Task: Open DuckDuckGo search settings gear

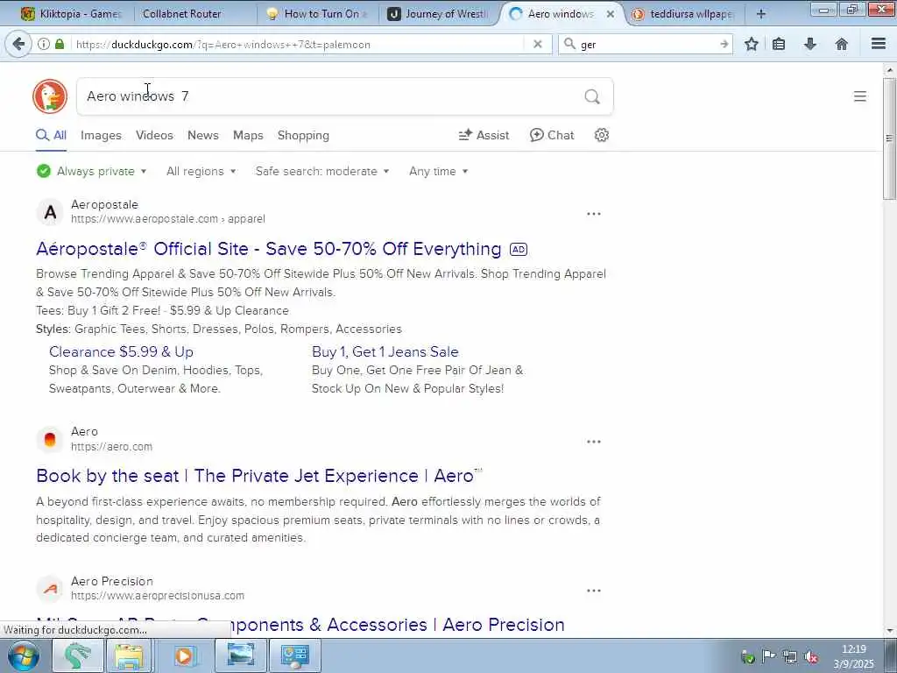Action: coord(601,135)
